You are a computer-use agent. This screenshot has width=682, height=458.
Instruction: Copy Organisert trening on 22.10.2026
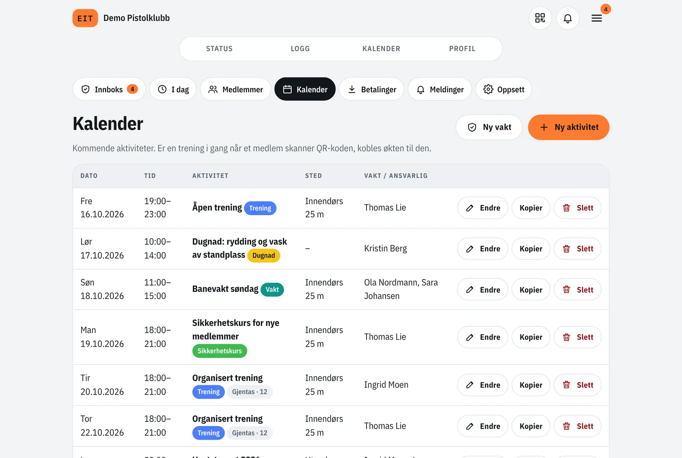point(531,426)
